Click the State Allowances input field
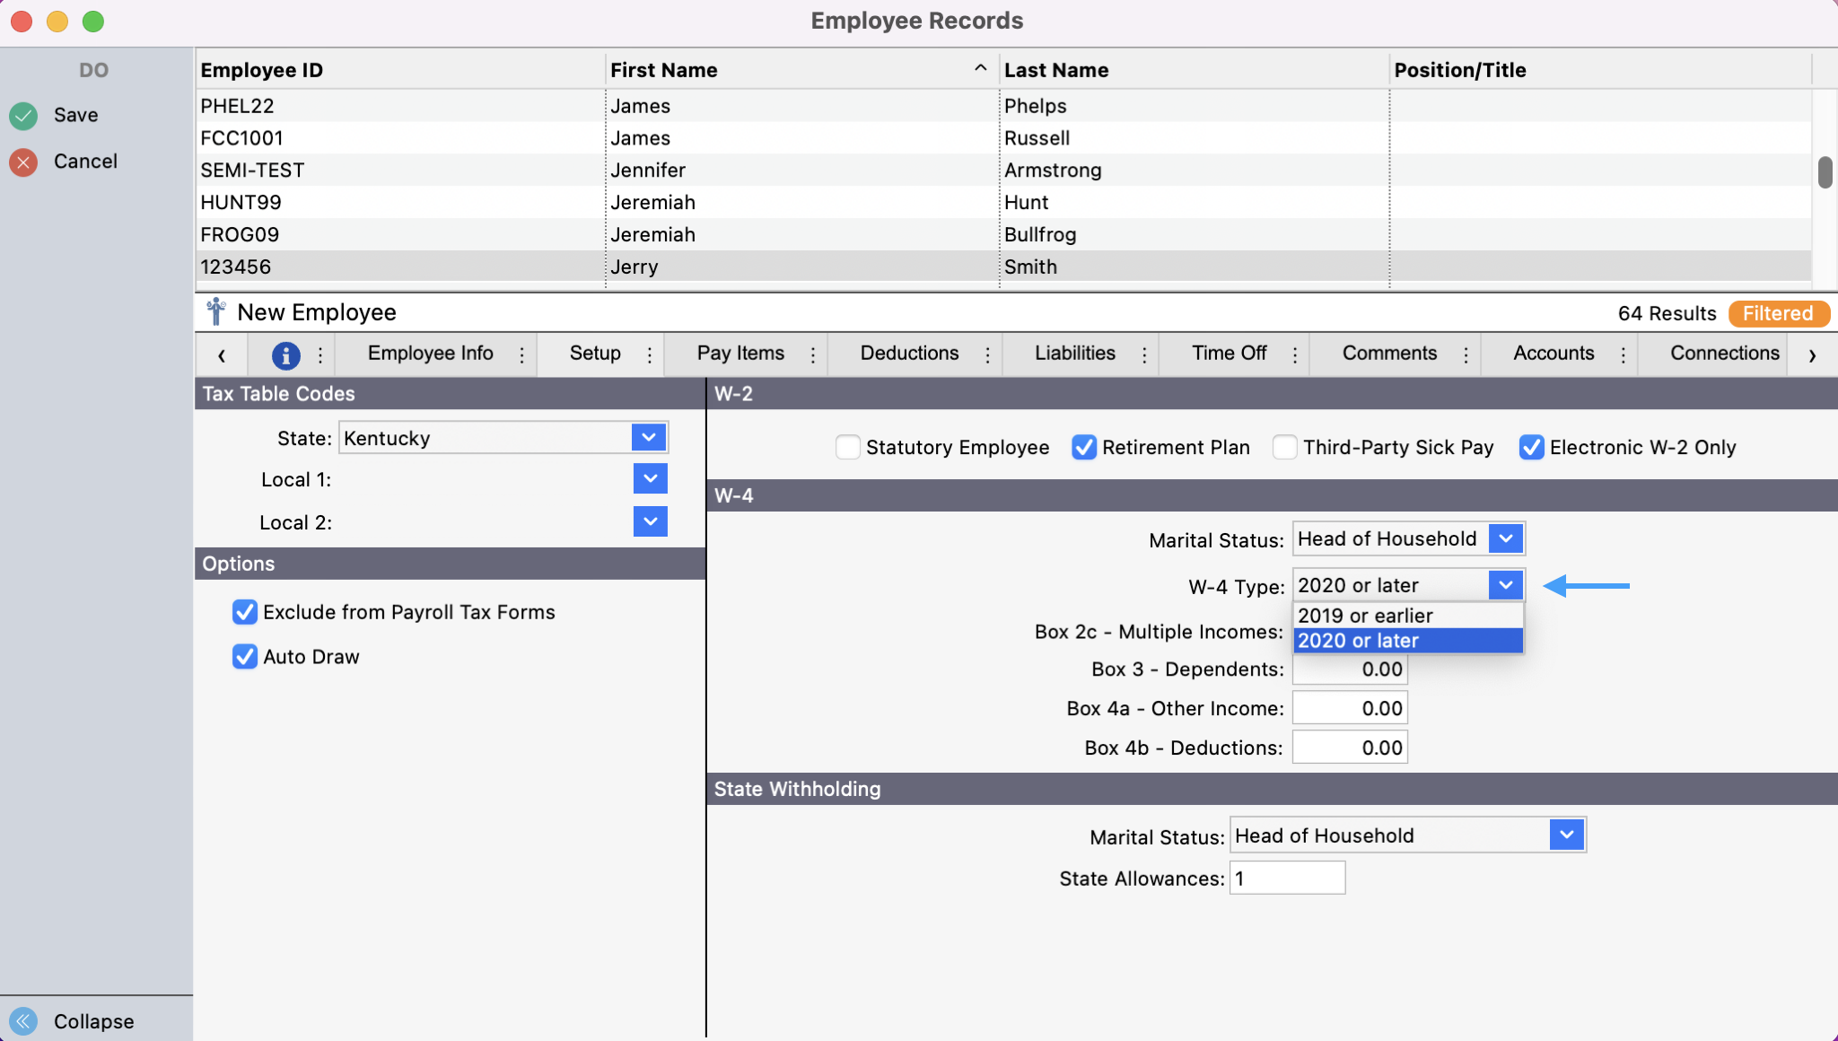 coord(1286,878)
